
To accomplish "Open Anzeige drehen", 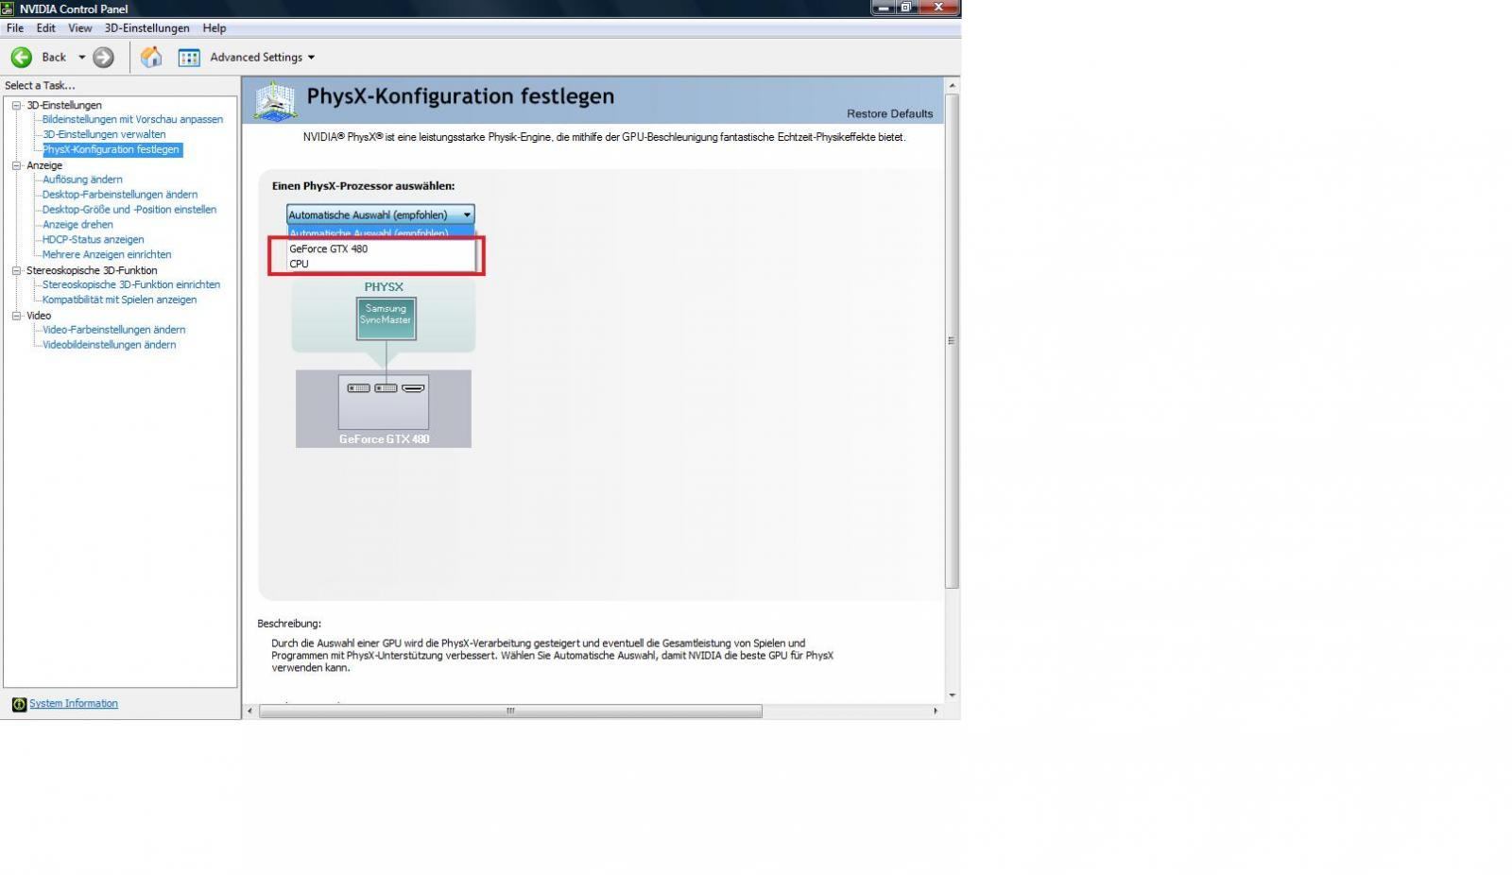I will pos(77,225).
